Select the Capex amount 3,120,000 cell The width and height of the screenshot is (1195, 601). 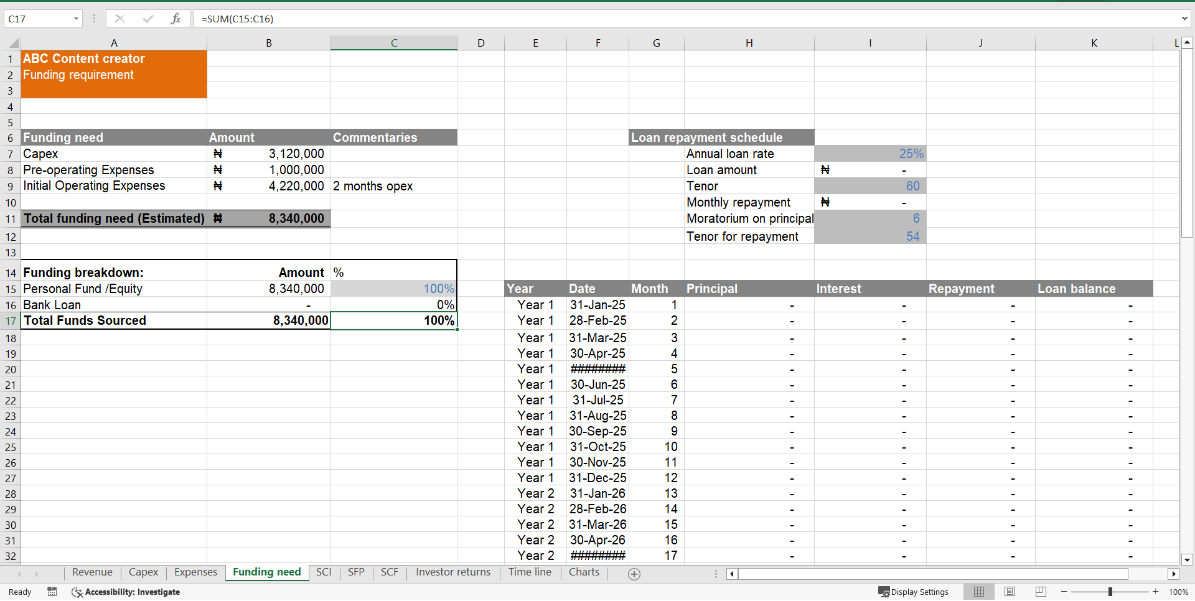coord(269,154)
